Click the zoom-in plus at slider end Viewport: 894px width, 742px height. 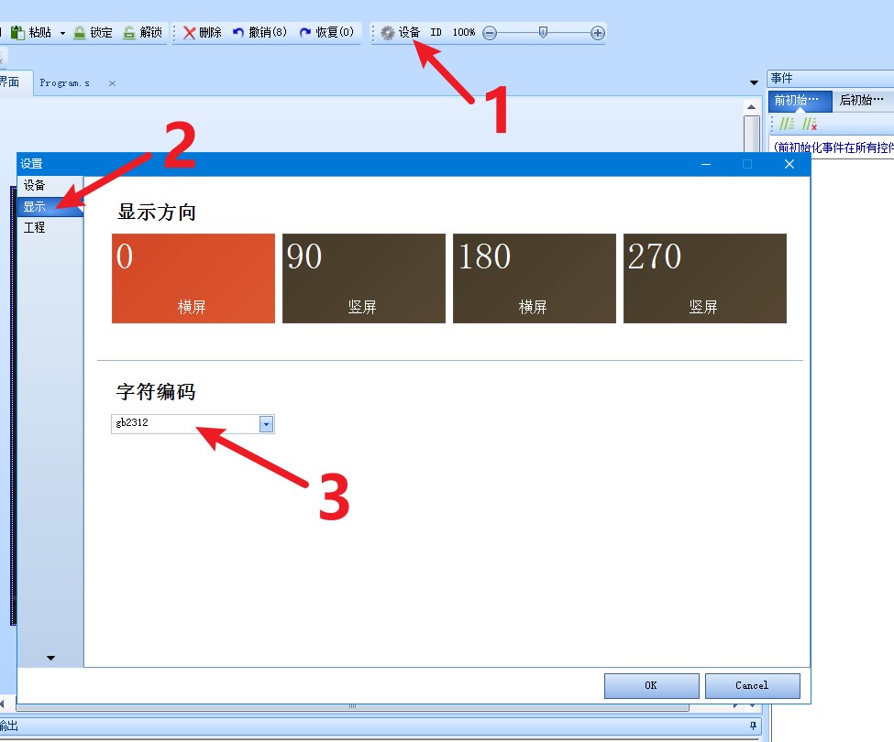point(598,33)
